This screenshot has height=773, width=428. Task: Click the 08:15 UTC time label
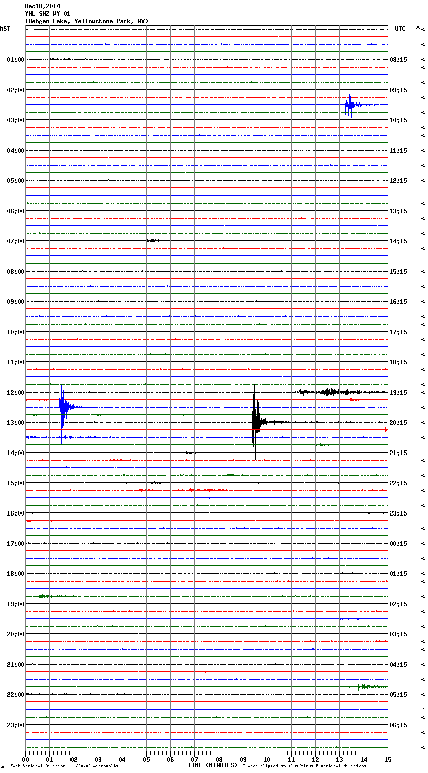[398, 60]
